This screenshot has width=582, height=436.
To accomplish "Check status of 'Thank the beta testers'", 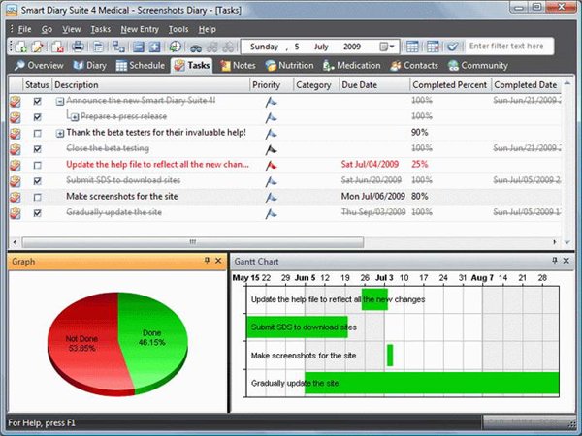I will (37, 133).
